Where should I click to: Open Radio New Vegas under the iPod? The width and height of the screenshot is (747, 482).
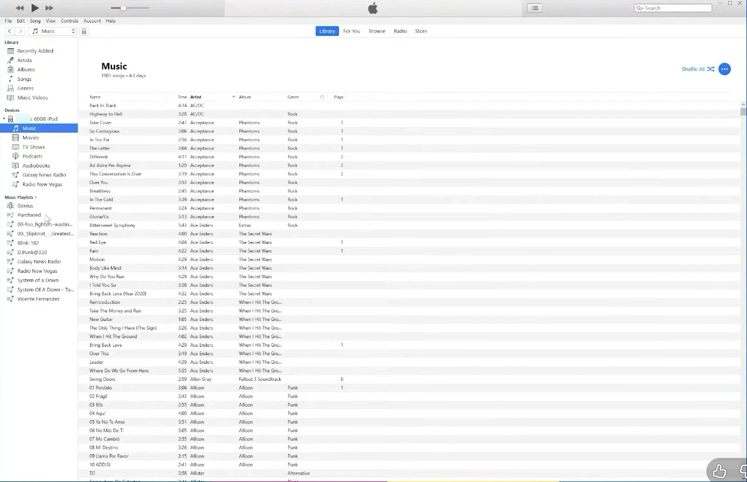[x=42, y=185]
